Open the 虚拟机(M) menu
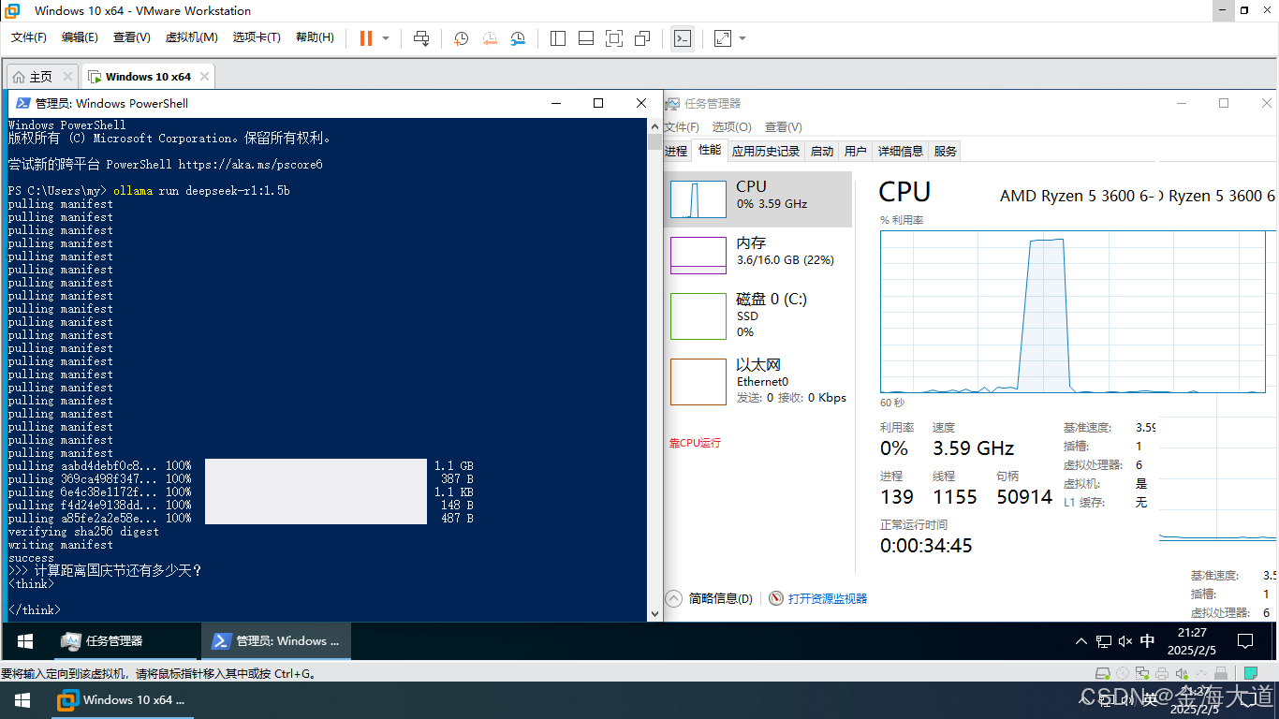Viewport: 1279px width, 719px height. click(x=191, y=37)
